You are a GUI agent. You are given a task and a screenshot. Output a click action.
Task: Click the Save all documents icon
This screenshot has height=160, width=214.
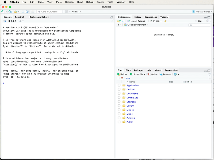[x=27, y=12]
